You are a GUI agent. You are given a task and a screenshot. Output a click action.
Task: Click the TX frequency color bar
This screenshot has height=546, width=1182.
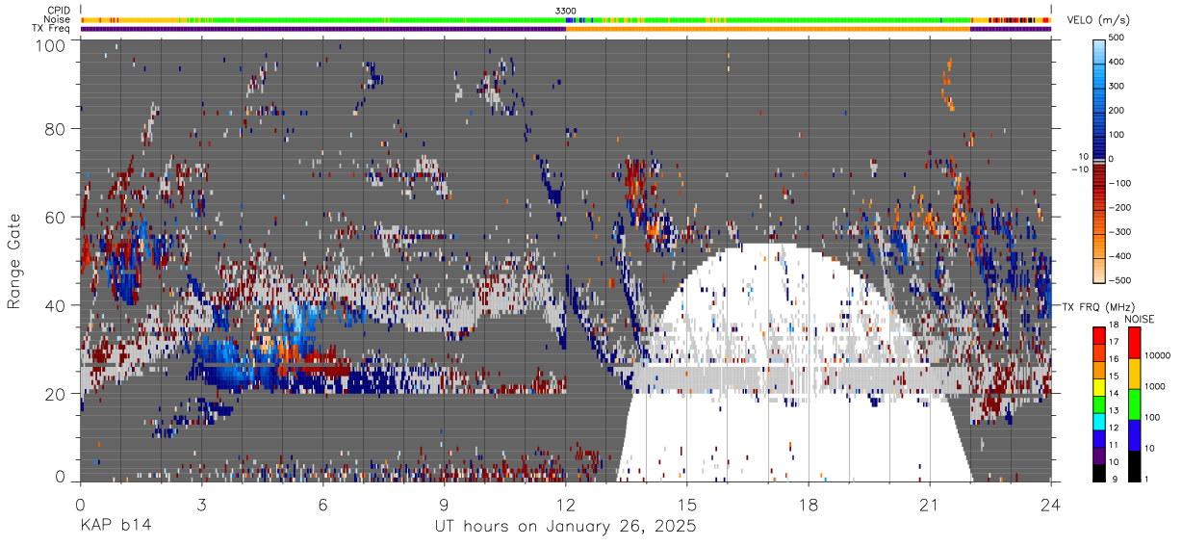(1099, 404)
